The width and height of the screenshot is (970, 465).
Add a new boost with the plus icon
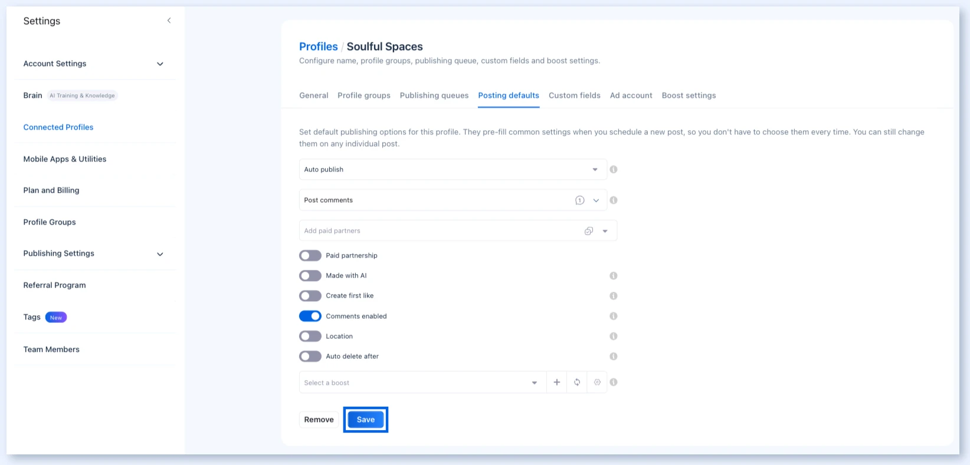pos(556,382)
